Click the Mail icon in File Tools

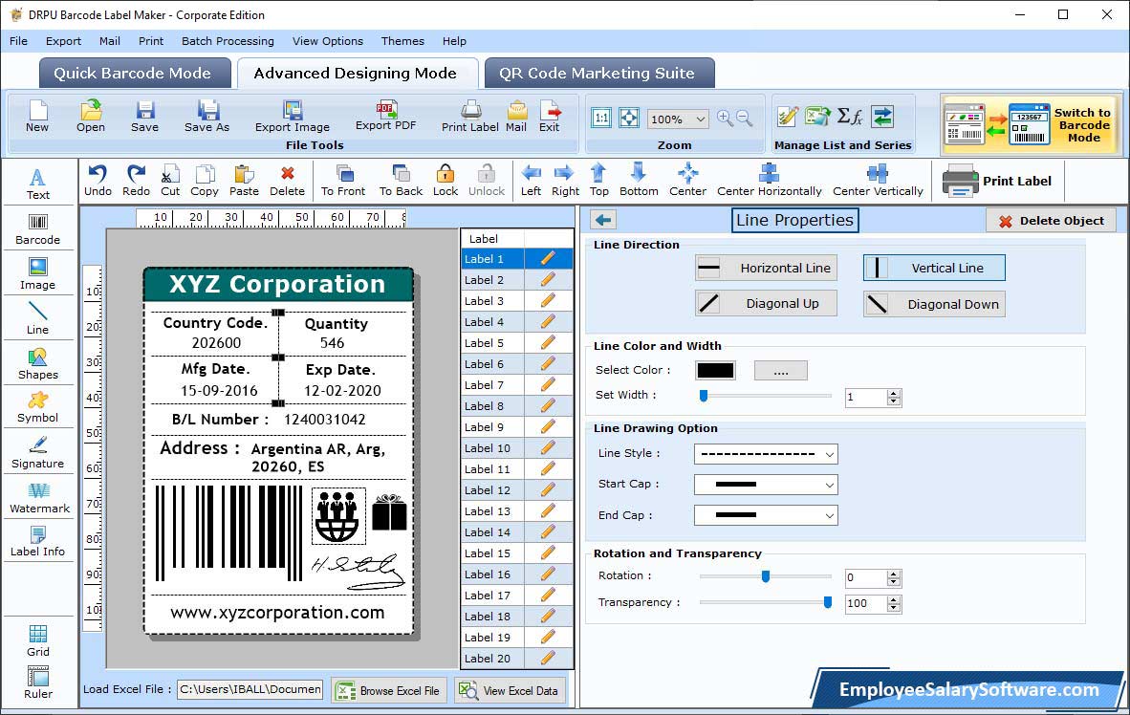516,117
